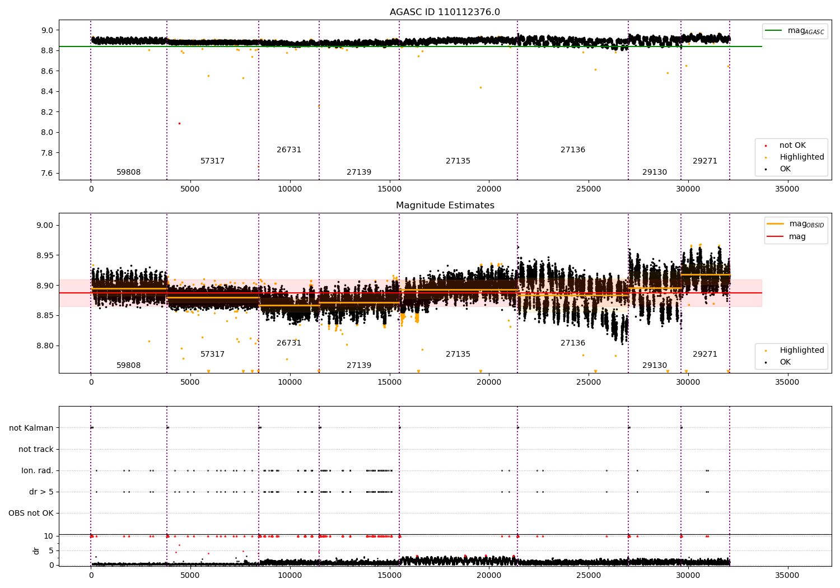Click the "Magnitude Estimates" subplot title
The width and height of the screenshot is (840, 588).
point(445,206)
